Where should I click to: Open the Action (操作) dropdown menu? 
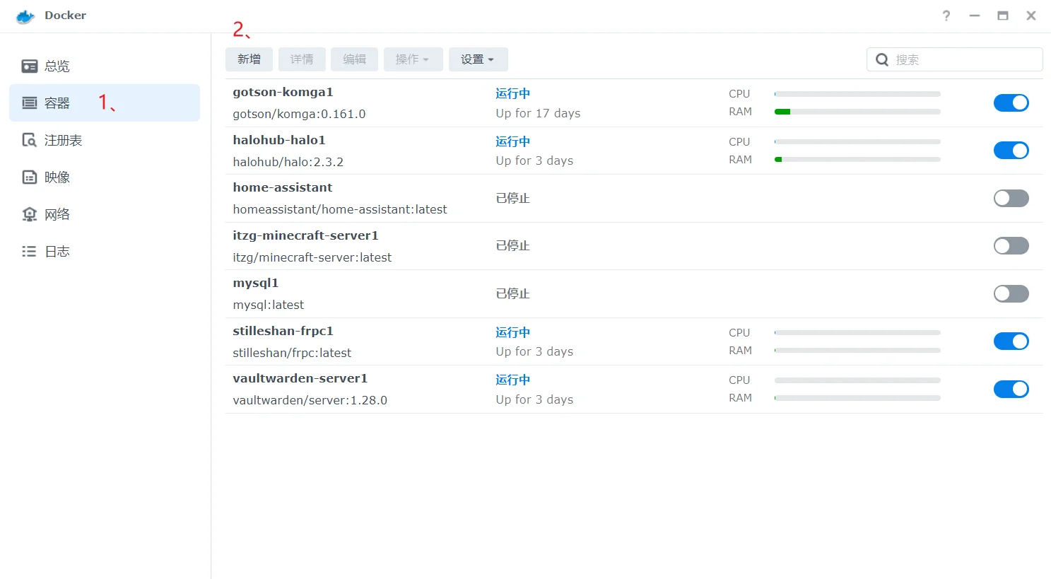pos(413,59)
